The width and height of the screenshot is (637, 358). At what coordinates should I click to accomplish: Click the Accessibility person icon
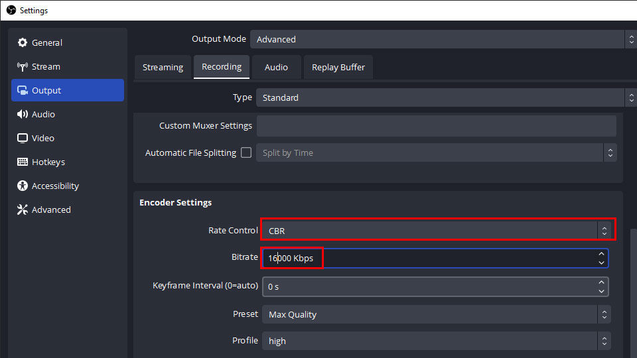tap(23, 186)
